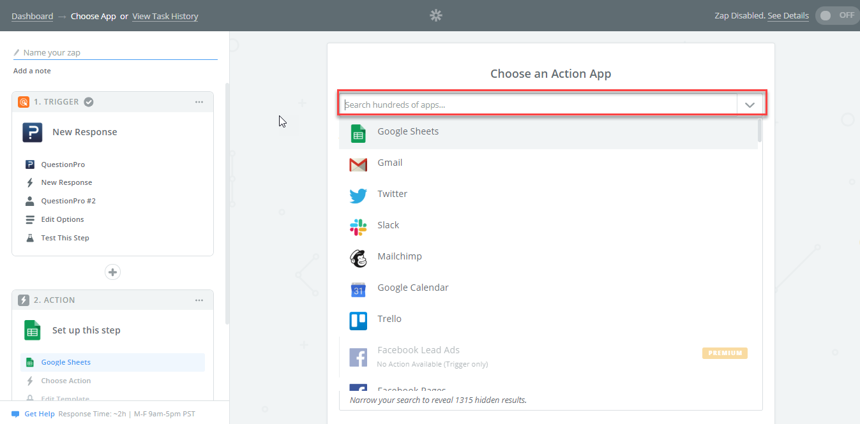Open the action step three-dots menu
Viewport: 860px width, 424px height.
point(199,300)
